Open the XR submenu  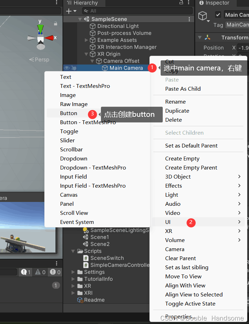tap(198, 231)
